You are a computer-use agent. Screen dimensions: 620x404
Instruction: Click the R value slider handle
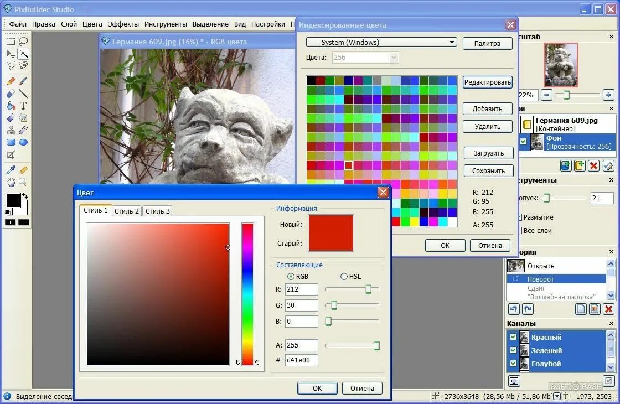click(368, 289)
